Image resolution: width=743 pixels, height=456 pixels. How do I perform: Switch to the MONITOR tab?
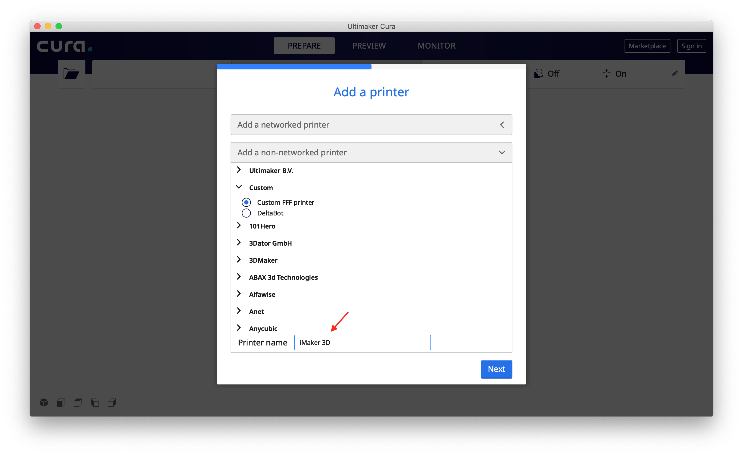[436, 46]
